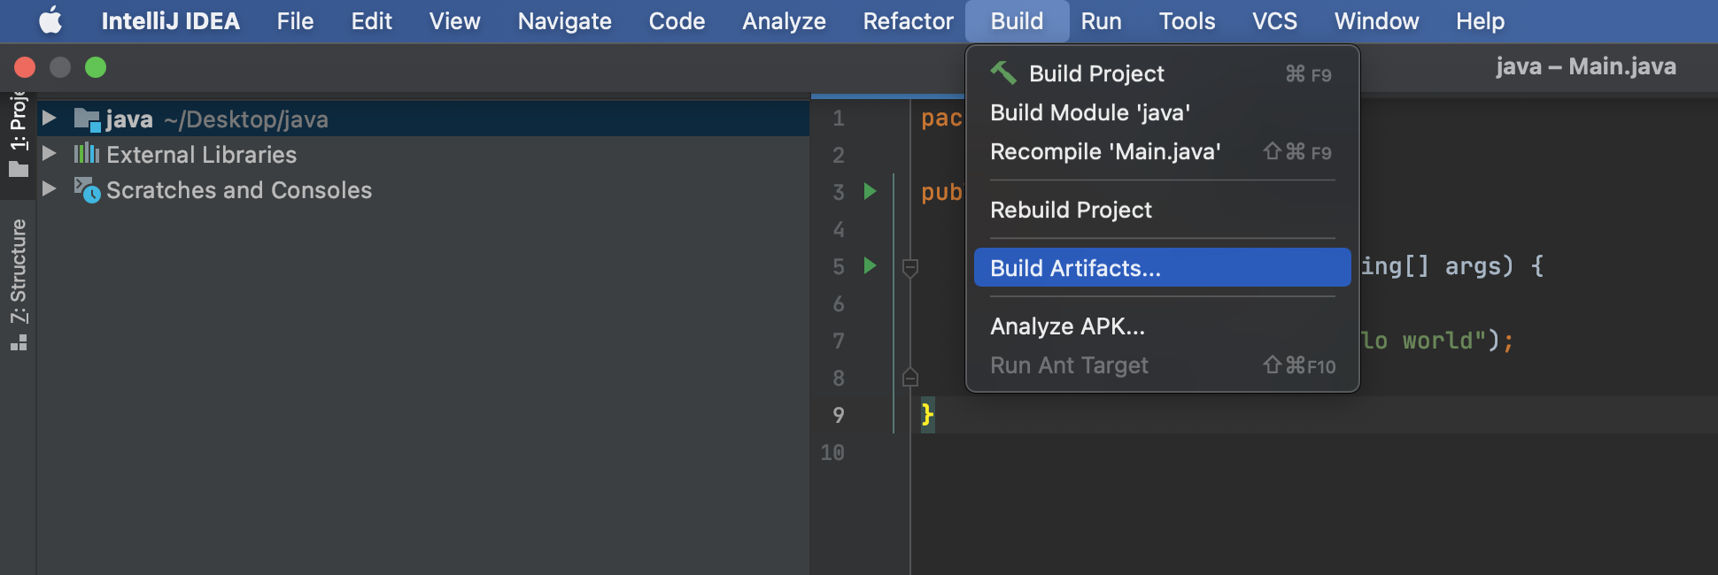Minimize the window with the gray button
This screenshot has height=575, width=1718.
60,67
